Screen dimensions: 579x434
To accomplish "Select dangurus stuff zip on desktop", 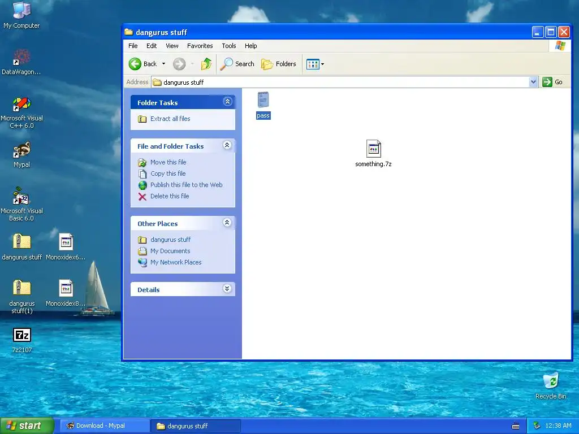I will 22,242.
